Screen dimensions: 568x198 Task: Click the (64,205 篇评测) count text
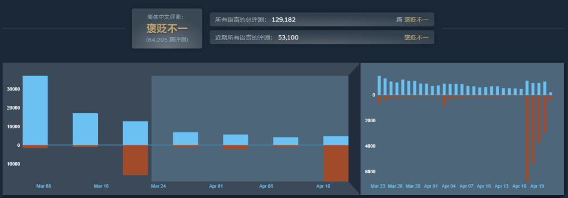167,40
